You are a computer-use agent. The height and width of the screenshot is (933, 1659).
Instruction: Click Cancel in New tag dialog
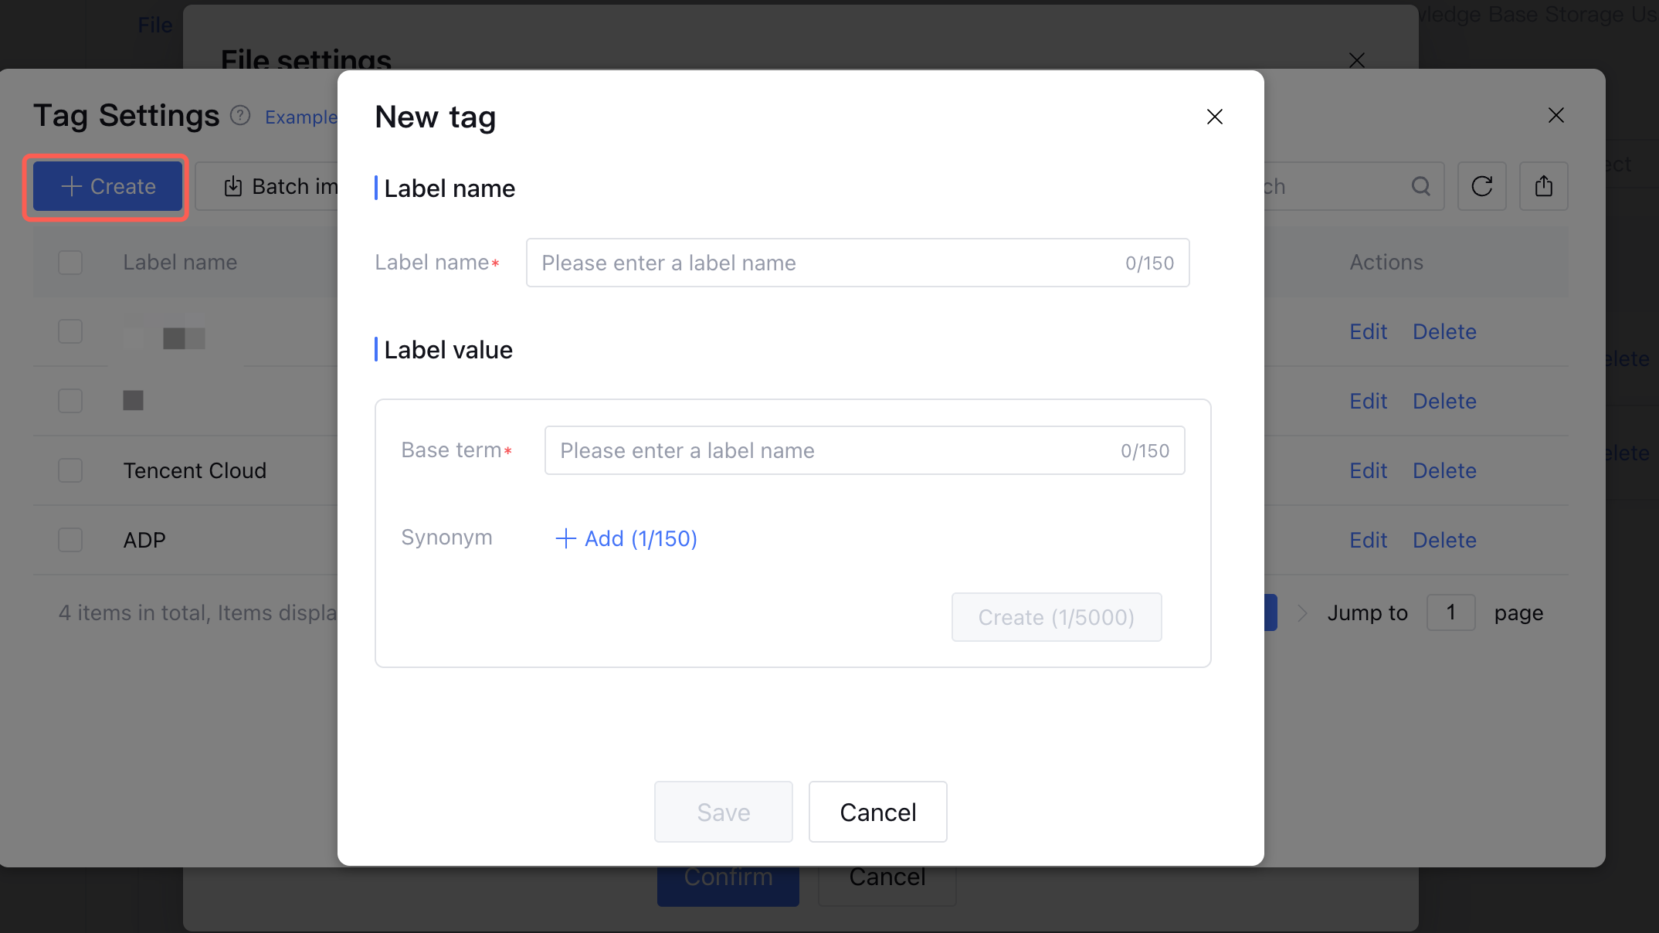pyautogui.click(x=877, y=812)
